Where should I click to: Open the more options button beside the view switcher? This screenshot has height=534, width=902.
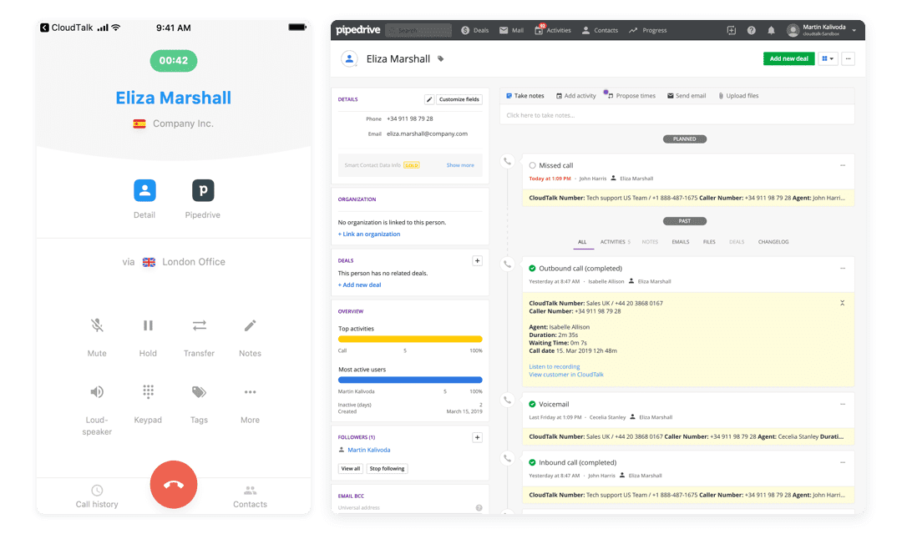848,58
